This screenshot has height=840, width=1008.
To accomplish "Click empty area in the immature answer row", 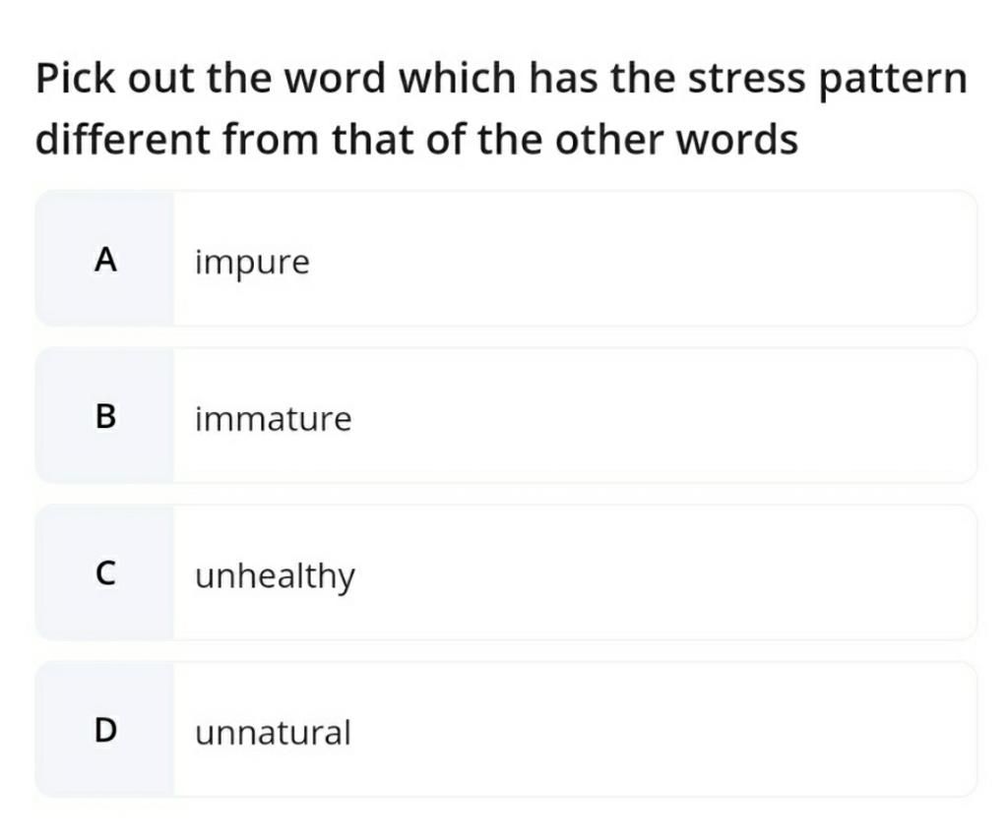I will click(x=662, y=415).
